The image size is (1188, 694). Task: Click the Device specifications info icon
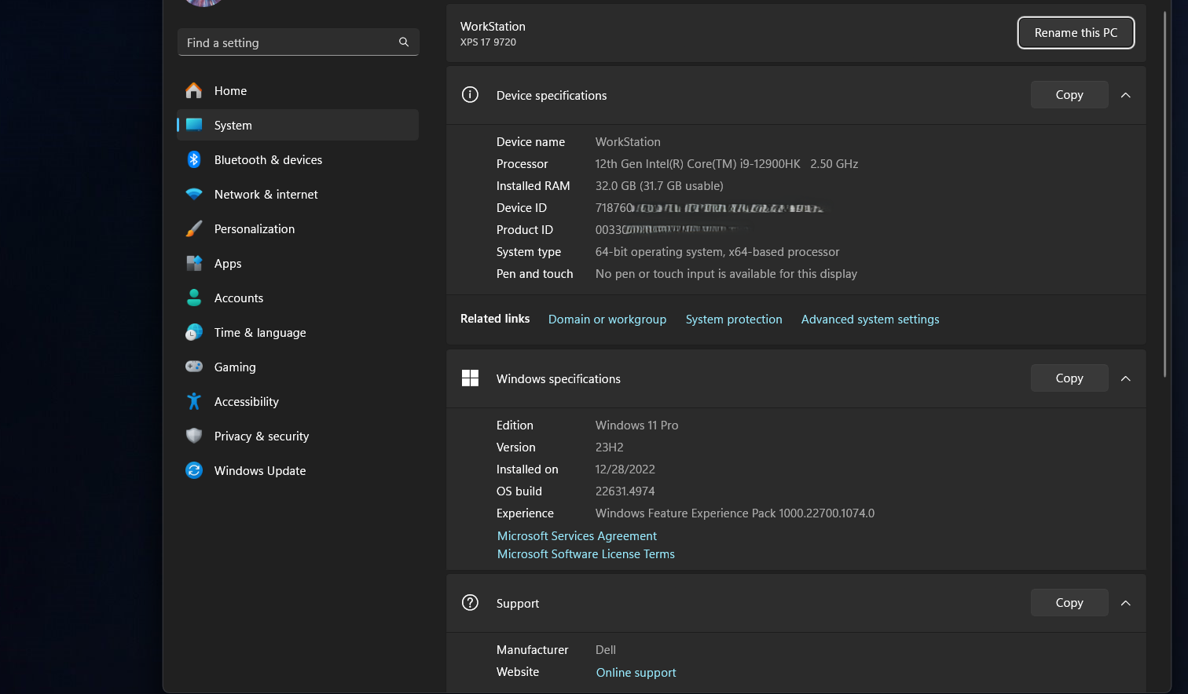(x=470, y=95)
